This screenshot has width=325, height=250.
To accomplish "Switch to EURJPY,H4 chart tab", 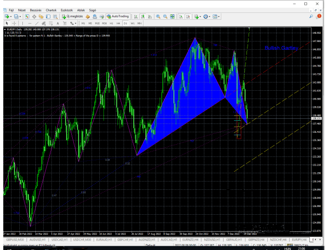I will click(x=299, y=240).
